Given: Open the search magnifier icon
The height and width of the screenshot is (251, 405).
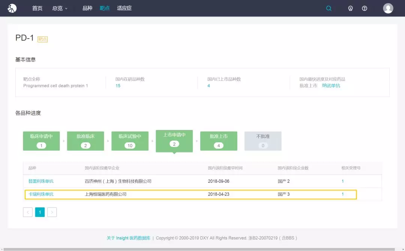Looking at the screenshot, I should [328, 8].
